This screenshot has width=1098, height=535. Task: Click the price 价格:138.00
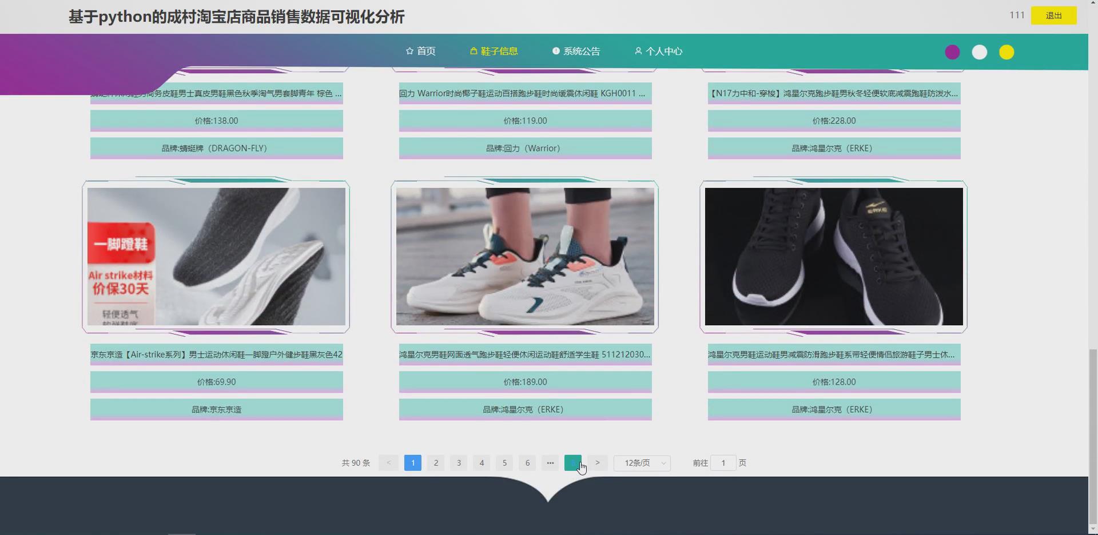(217, 121)
